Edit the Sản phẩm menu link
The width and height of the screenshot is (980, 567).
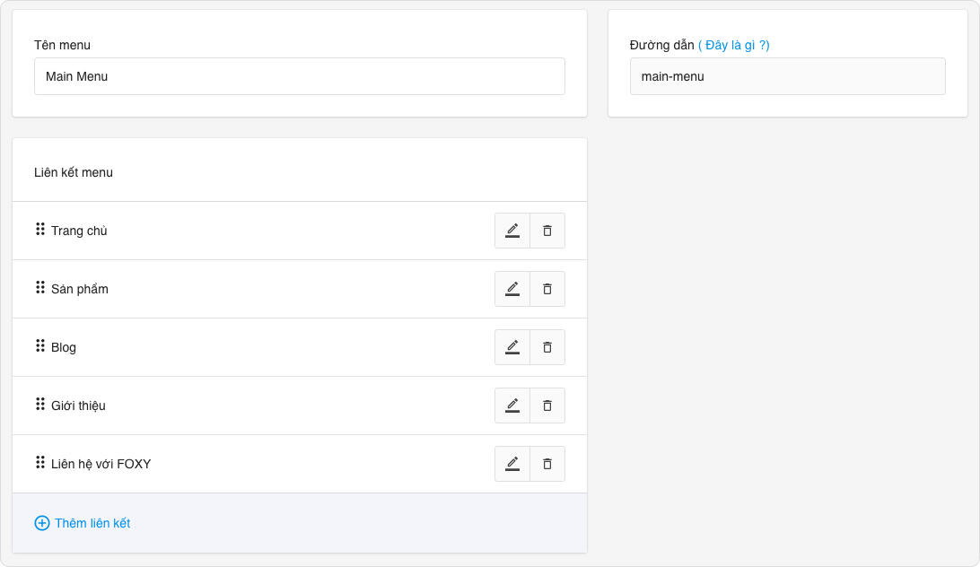[512, 289]
